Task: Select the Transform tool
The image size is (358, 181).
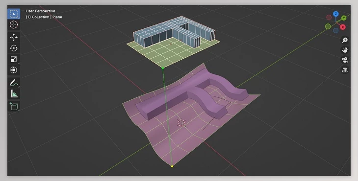Action: [14, 70]
